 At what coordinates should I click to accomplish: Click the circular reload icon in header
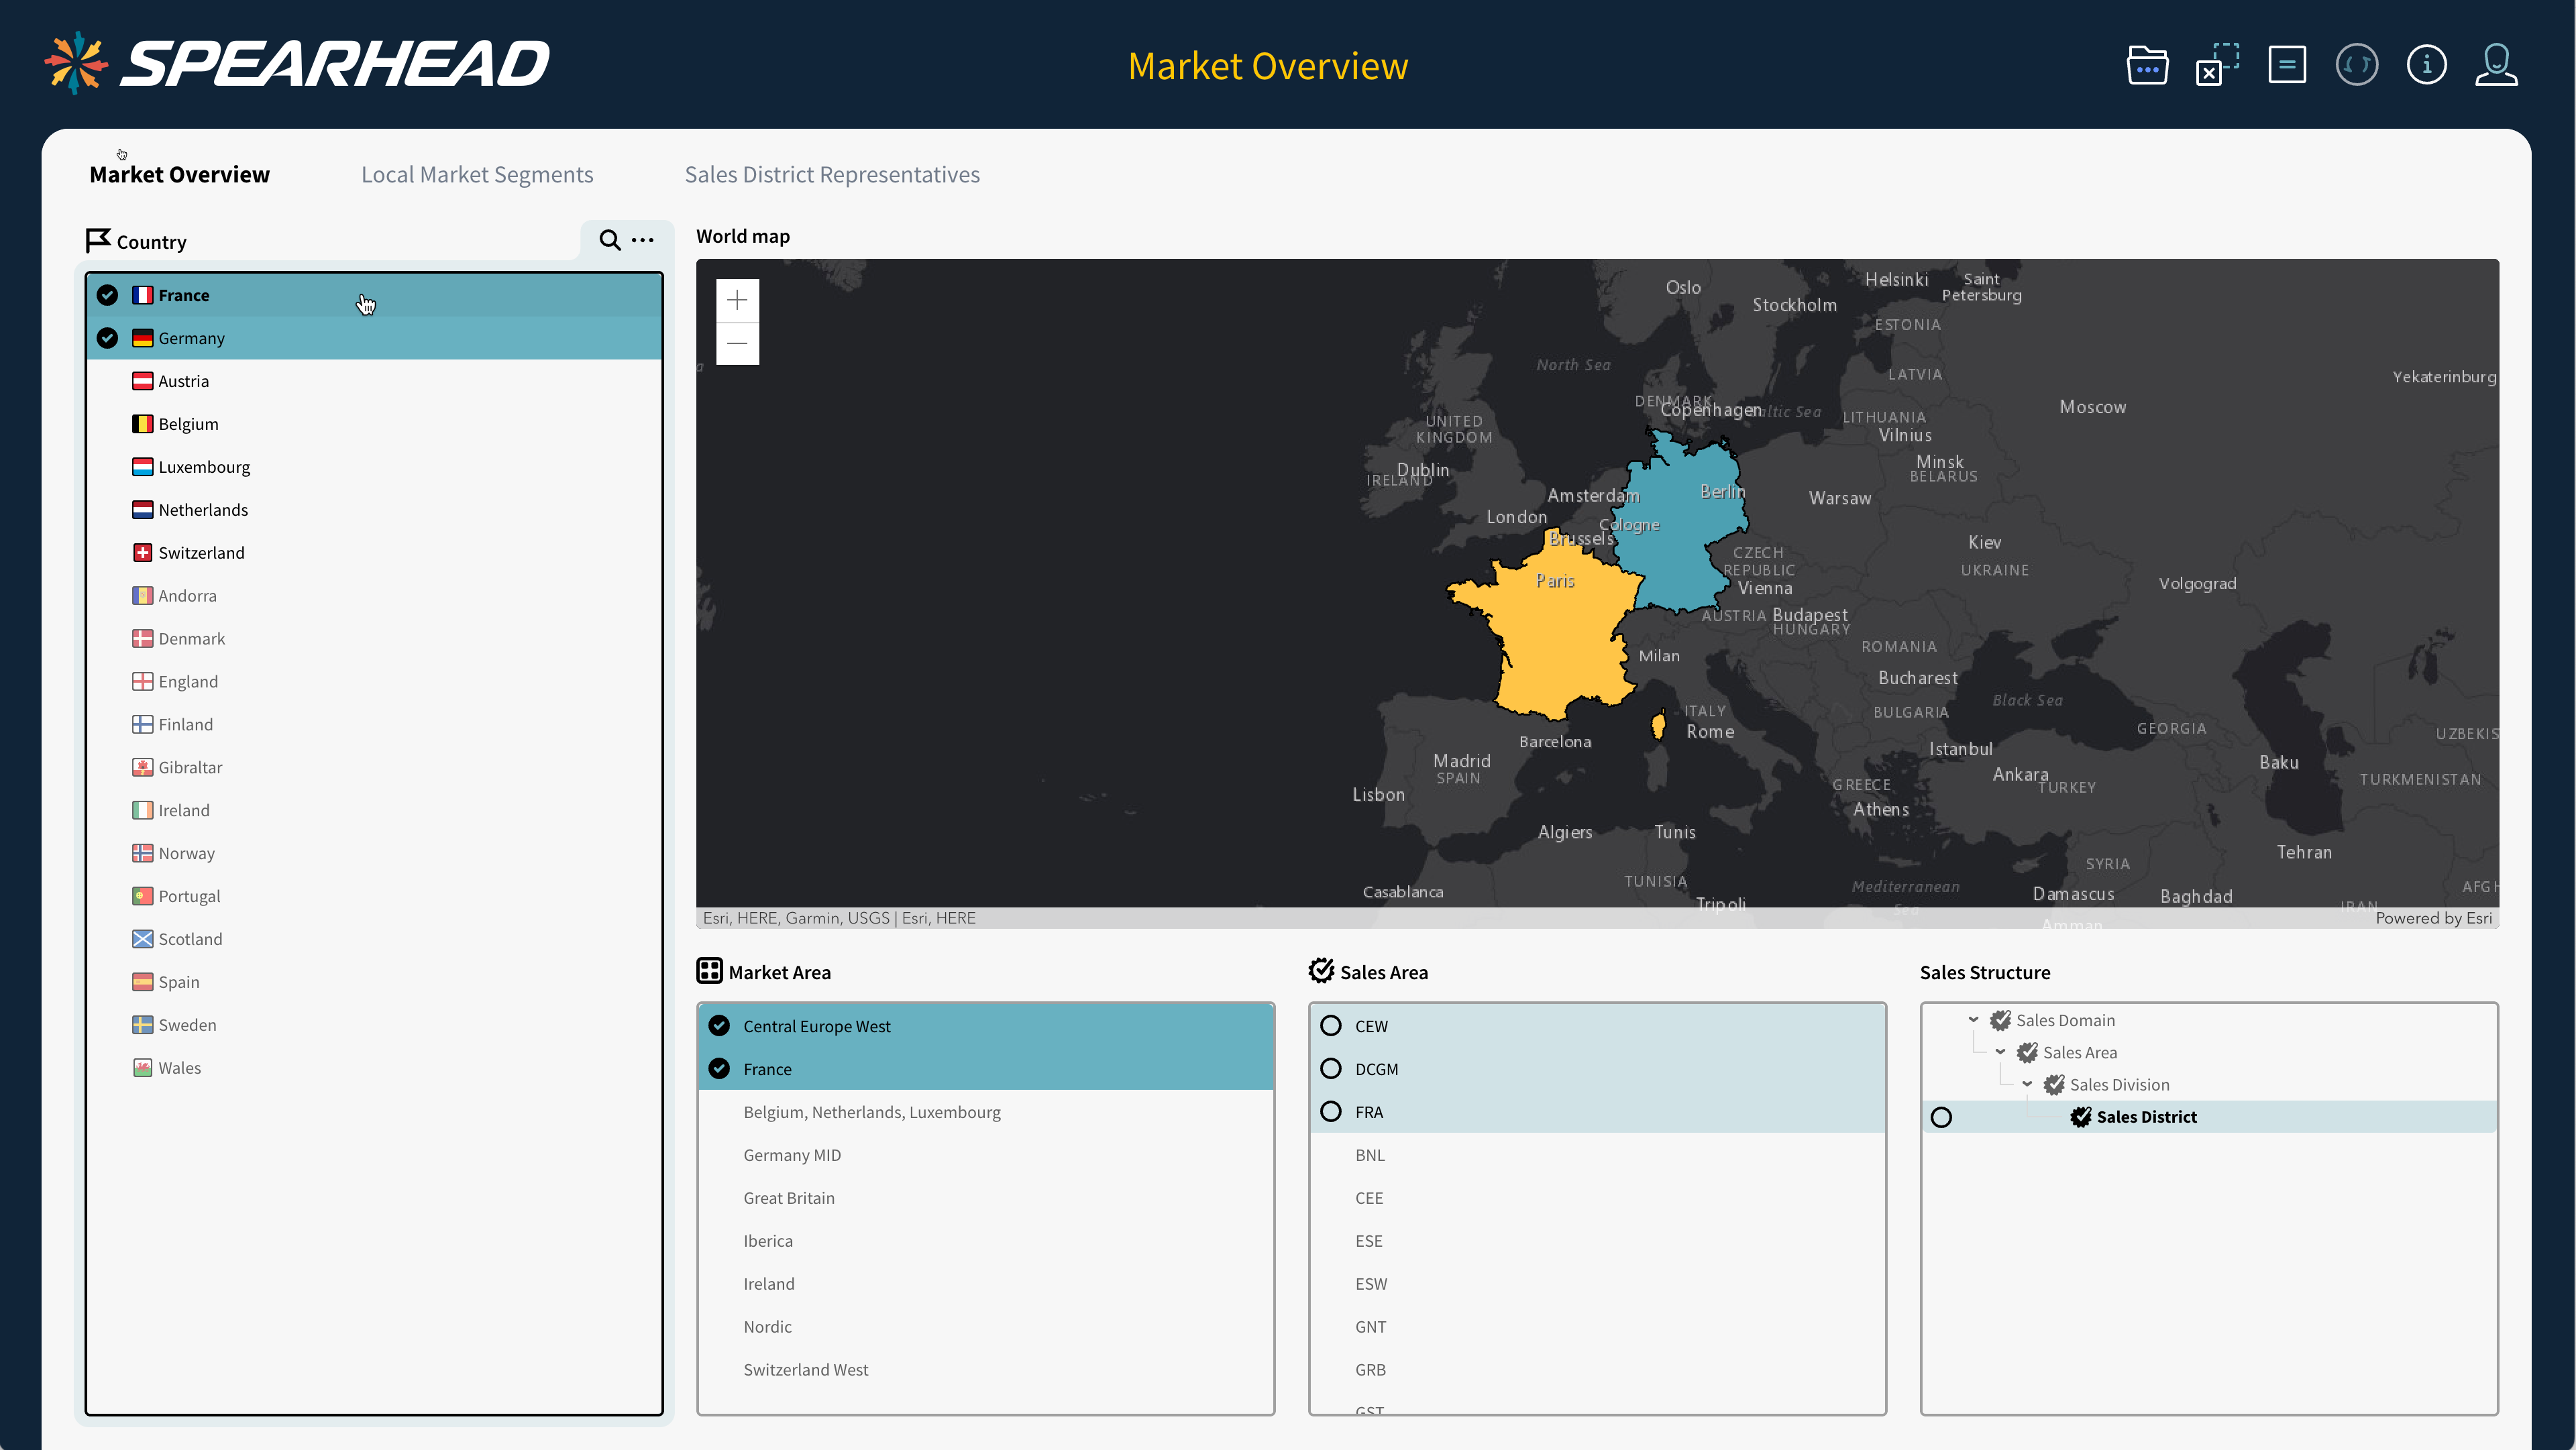(x=2356, y=66)
